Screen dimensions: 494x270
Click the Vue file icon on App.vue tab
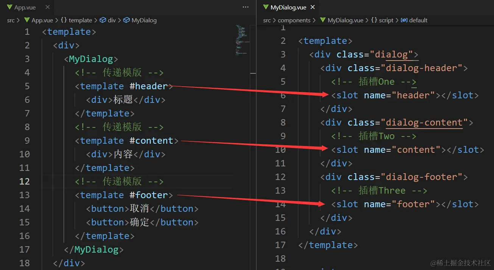point(9,7)
